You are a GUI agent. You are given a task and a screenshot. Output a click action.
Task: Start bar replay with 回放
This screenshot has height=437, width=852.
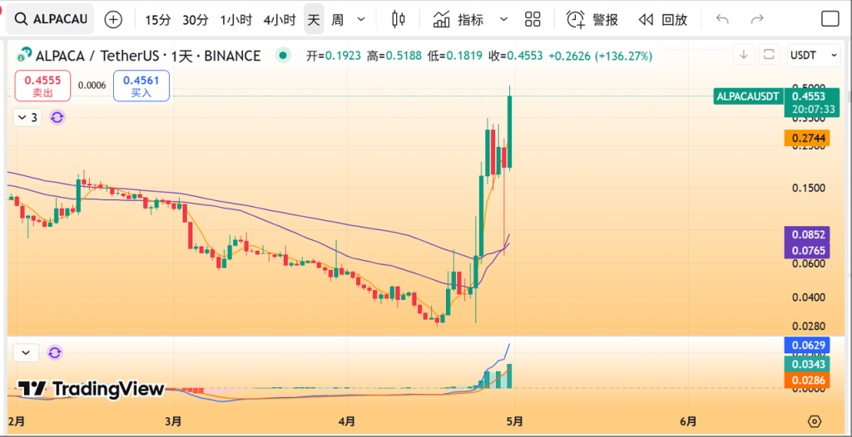point(663,19)
